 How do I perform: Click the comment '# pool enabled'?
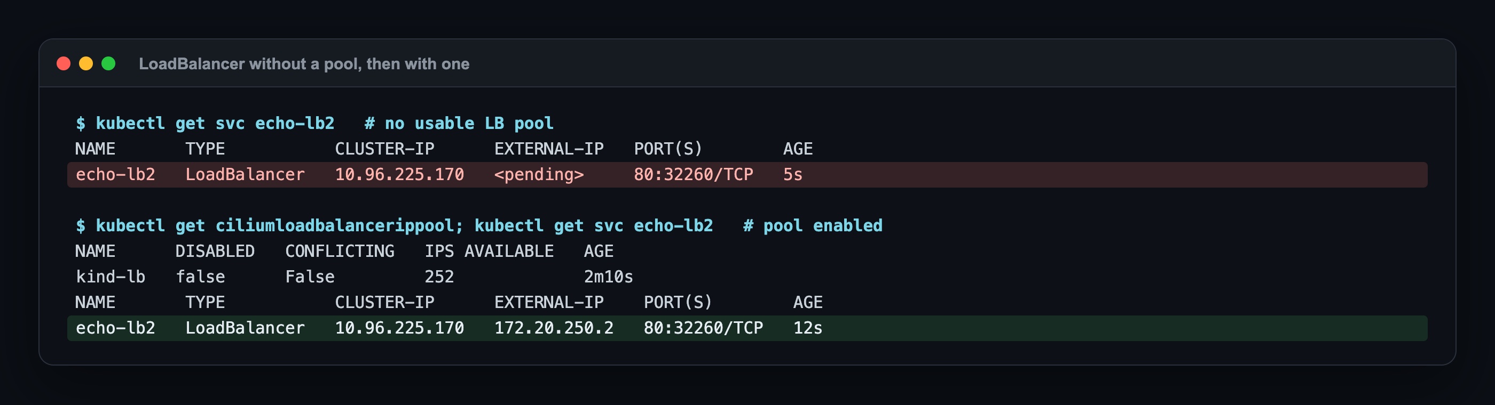(x=813, y=225)
